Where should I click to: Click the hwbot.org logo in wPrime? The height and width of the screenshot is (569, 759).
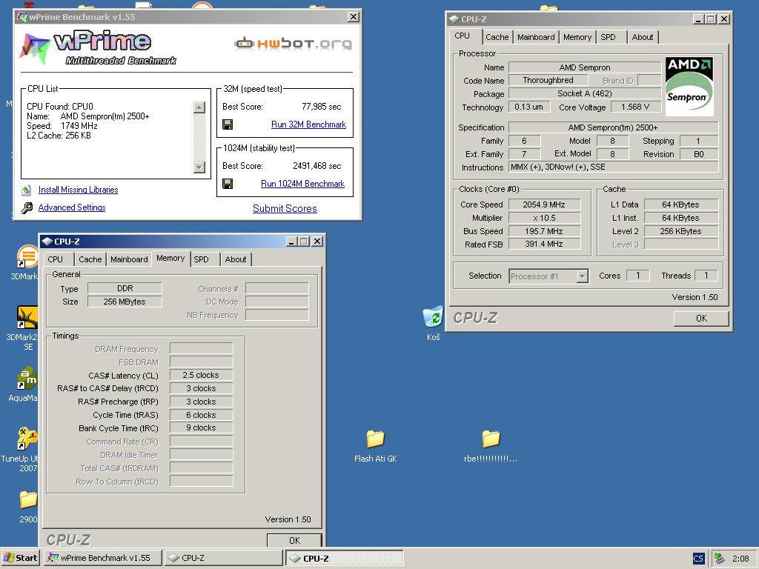[x=293, y=44]
